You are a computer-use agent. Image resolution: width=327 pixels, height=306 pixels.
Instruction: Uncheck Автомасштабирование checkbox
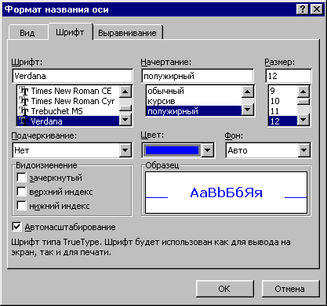(16, 227)
